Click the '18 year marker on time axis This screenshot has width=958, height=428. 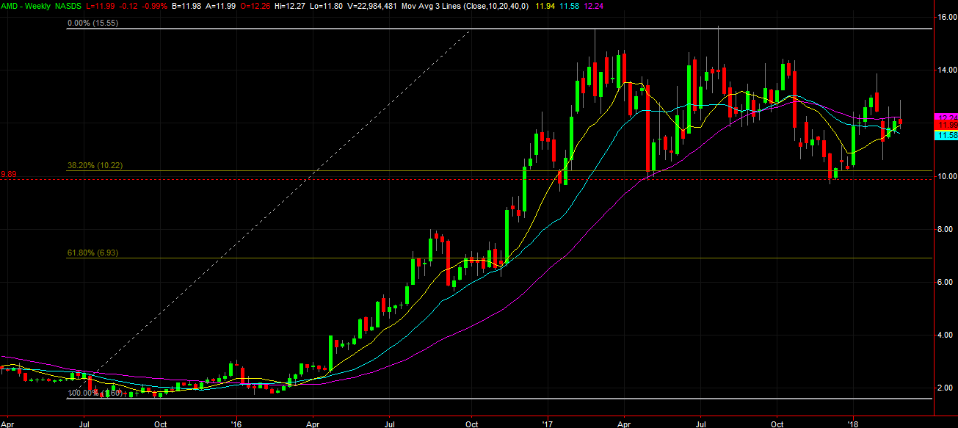tap(853, 424)
